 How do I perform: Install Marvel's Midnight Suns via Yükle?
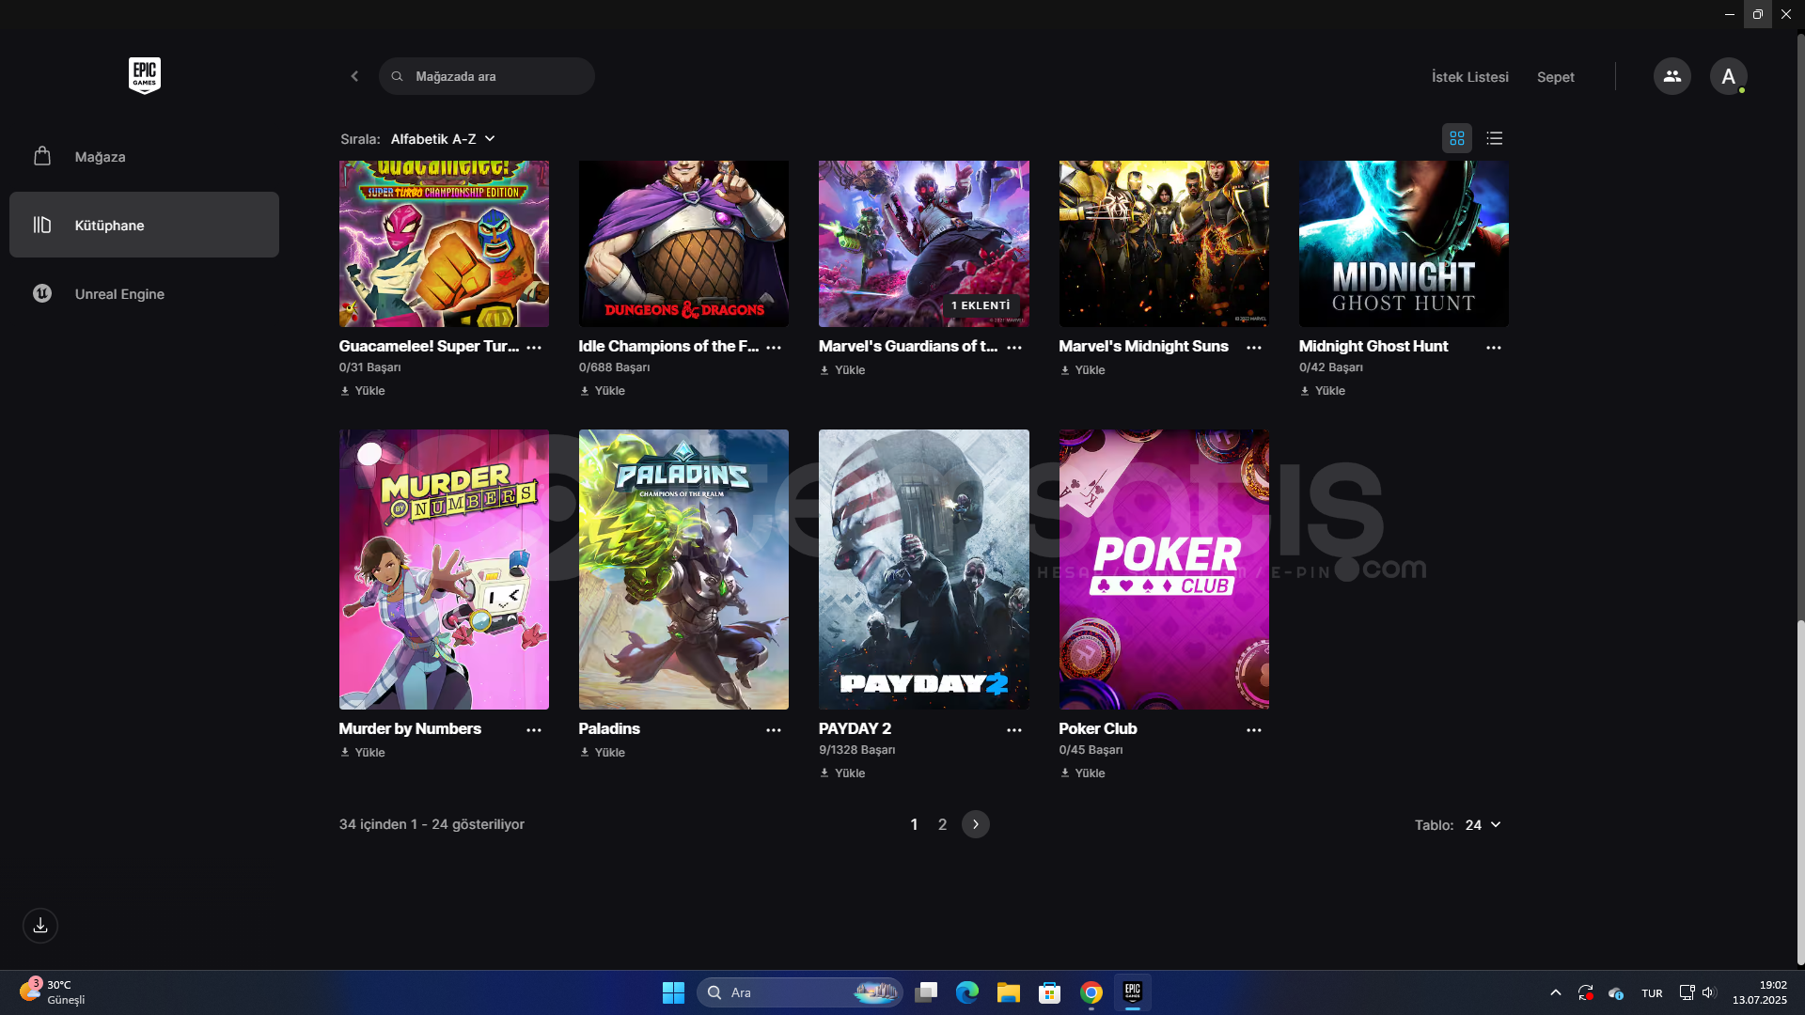[x=1082, y=370]
